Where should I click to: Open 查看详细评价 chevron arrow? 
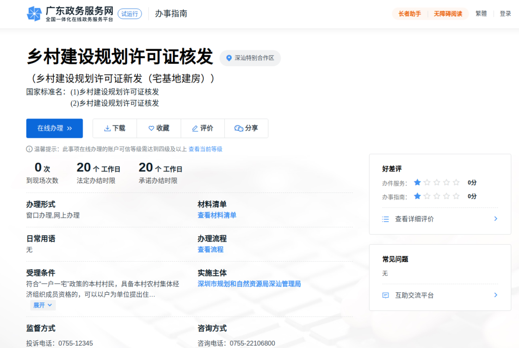[495, 219]
